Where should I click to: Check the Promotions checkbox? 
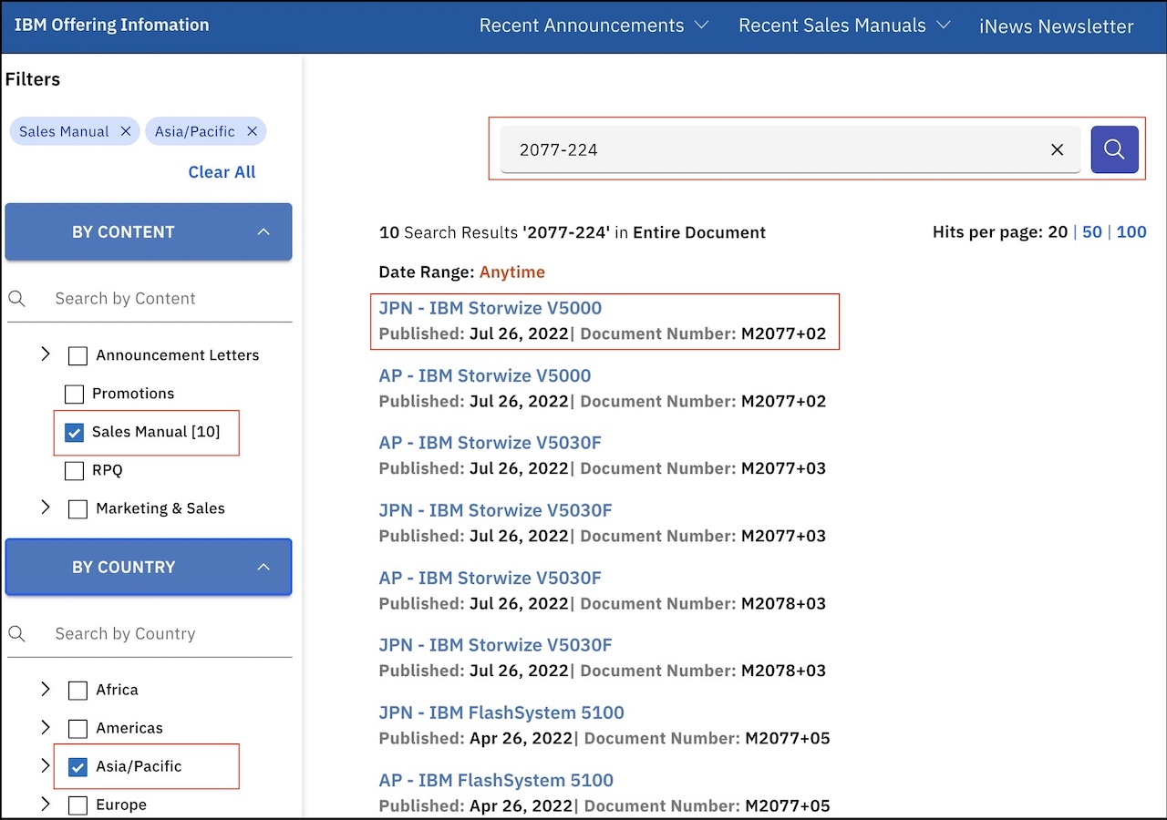[74, 394]
